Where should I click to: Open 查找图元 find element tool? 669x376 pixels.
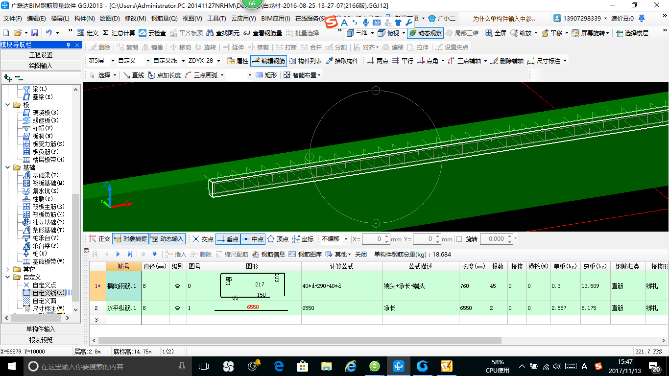(223, 33)
